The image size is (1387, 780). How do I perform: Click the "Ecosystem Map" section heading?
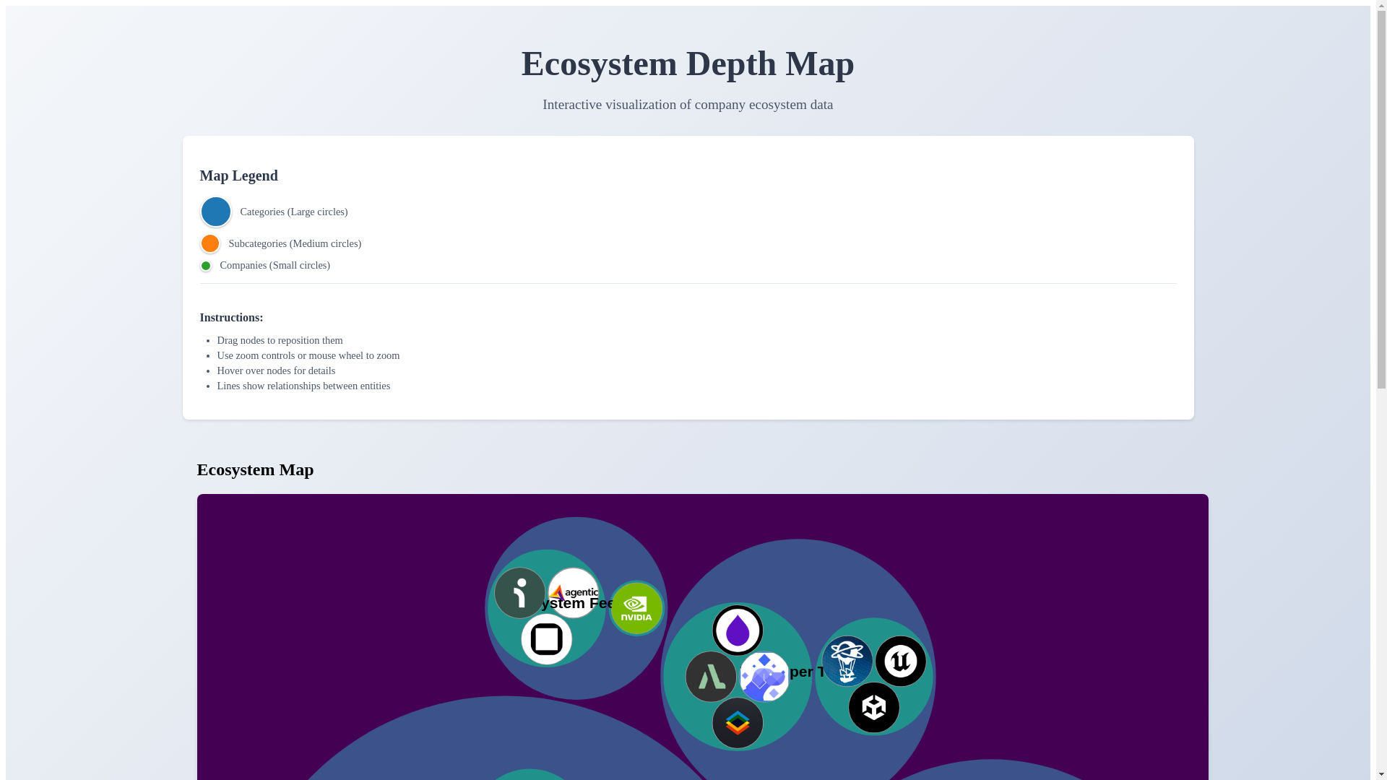(255, 469)
